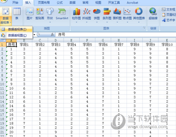This screenshot has height=137, width=176.
Task: Insert a Bar chart (条形图)
Action: point(107,13)
